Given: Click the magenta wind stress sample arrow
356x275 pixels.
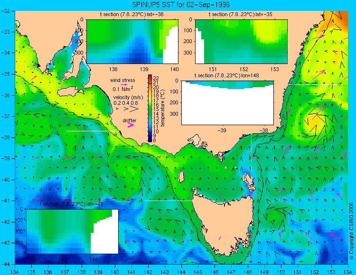Looking at the screenshot, I should [124, 84].
